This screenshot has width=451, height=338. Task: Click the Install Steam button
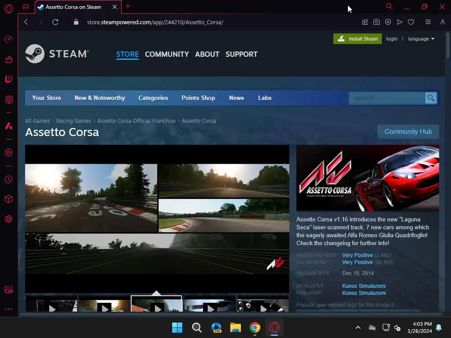coord(358,39)
